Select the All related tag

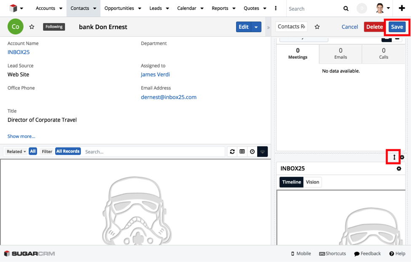point(33,151)
